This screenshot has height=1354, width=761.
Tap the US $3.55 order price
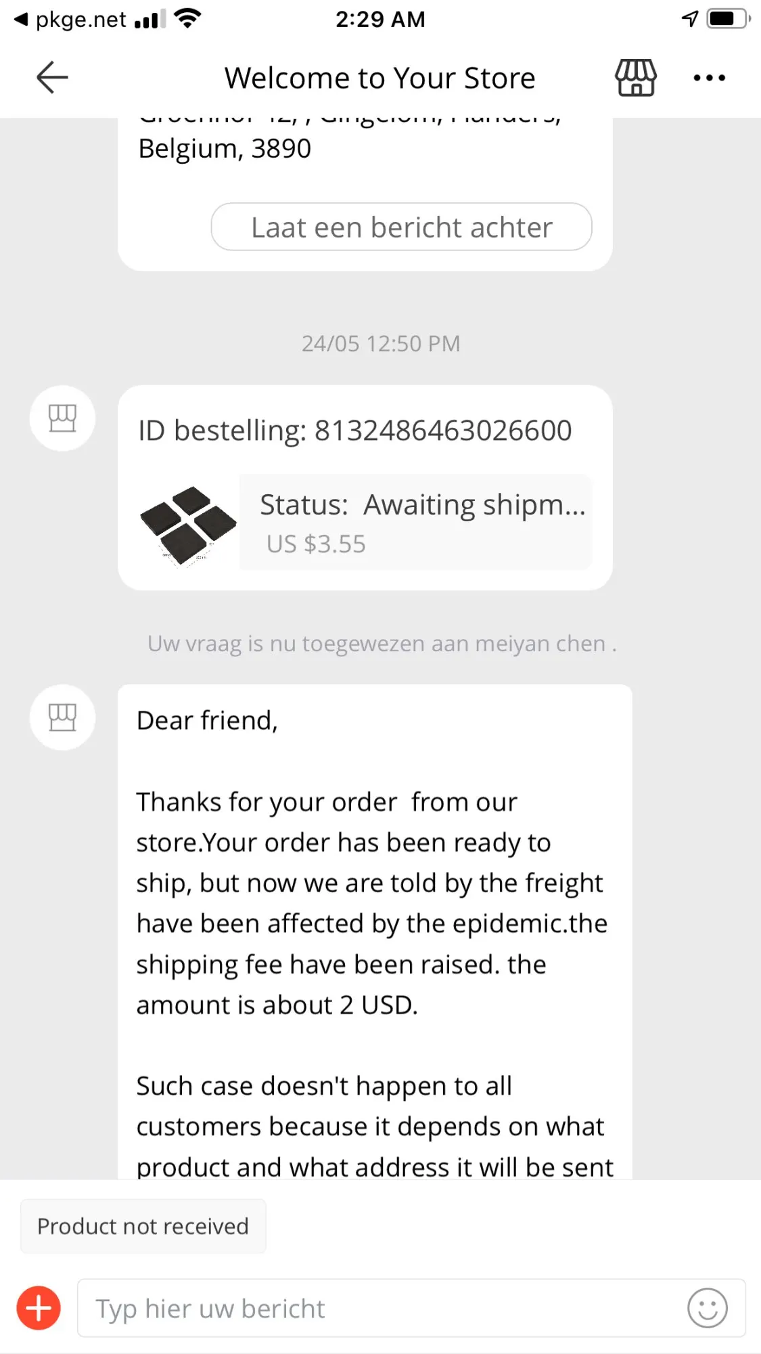[316, 544]
